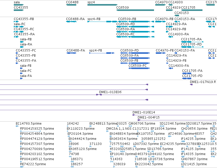This screenshot has height=168, width=217.
Task: Click the CG43153-RA transcript label
Action: click(185, 19)
